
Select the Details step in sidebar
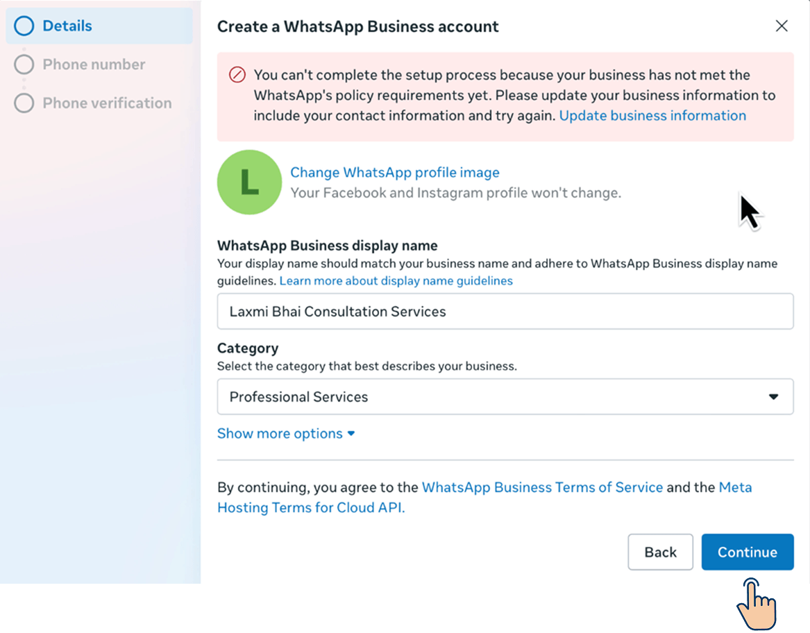pyautogui.click(x=99, y=26)
